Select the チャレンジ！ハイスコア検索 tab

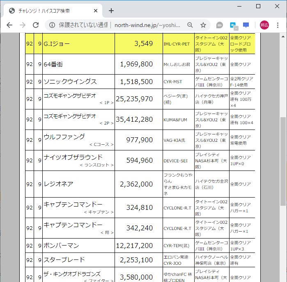(53, 11)
